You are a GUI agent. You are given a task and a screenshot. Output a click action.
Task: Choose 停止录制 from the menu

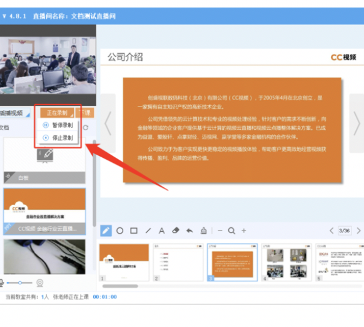(58, 138)
